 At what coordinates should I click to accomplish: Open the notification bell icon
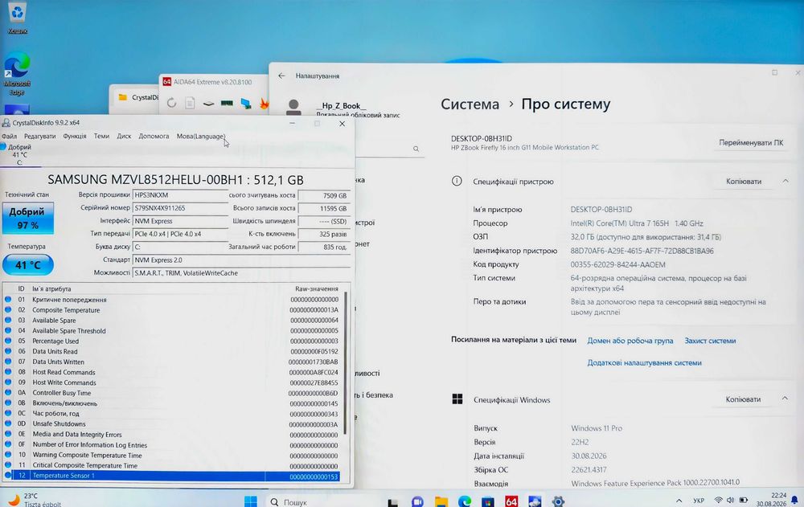[x=795, y=500]
